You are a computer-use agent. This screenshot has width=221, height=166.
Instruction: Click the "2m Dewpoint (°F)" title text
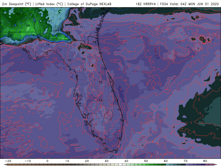[x=16, y=4]
